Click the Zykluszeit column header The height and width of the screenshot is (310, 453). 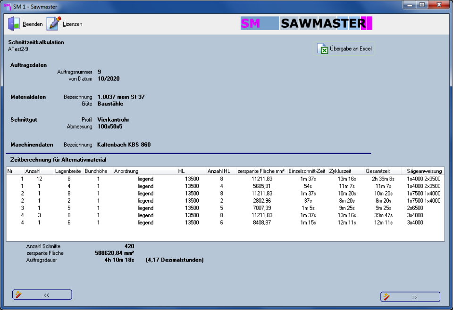pos(346,171)
